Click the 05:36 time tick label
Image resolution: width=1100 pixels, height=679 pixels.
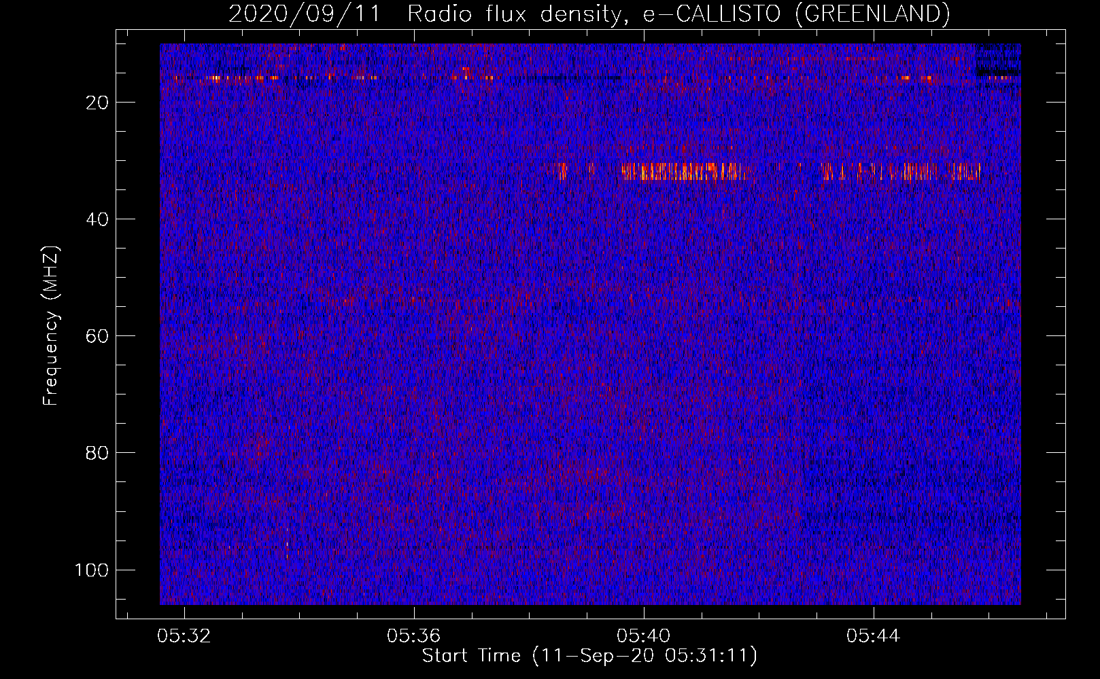[x=413, y=636]
